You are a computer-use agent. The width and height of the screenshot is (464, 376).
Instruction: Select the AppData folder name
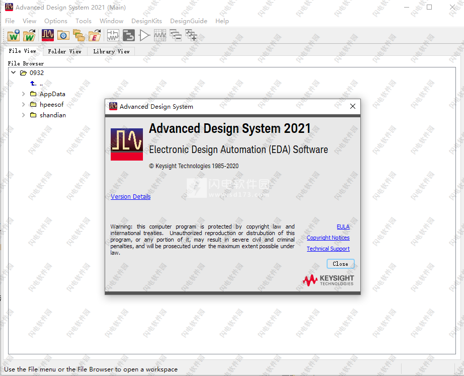52,94
